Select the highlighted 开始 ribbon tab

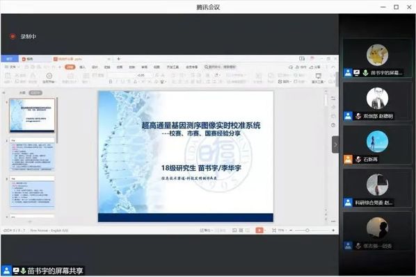70,67
